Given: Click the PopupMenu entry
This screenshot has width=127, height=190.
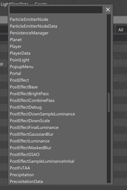Looking at the screenshot, I should pyautogui.click(x=22, y=67).
